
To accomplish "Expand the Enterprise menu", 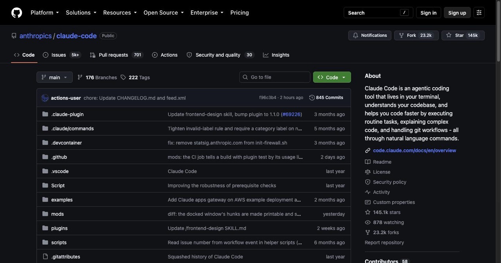I will (207, 13).
